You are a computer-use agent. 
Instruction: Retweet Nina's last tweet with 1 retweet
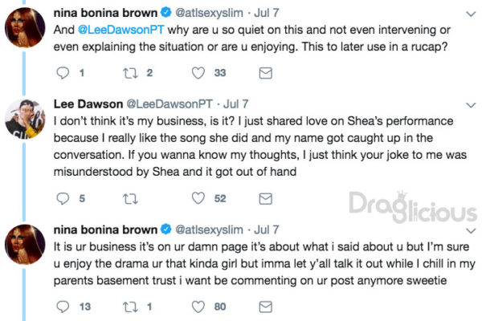tap(130, 307)
